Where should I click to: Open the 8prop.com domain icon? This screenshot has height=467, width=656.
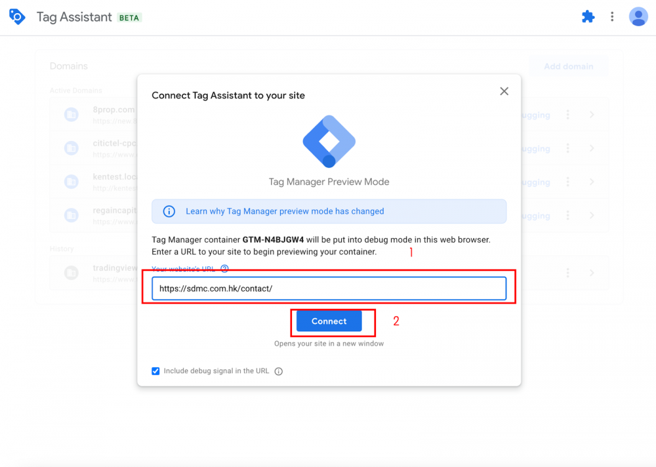coord(72,115)
